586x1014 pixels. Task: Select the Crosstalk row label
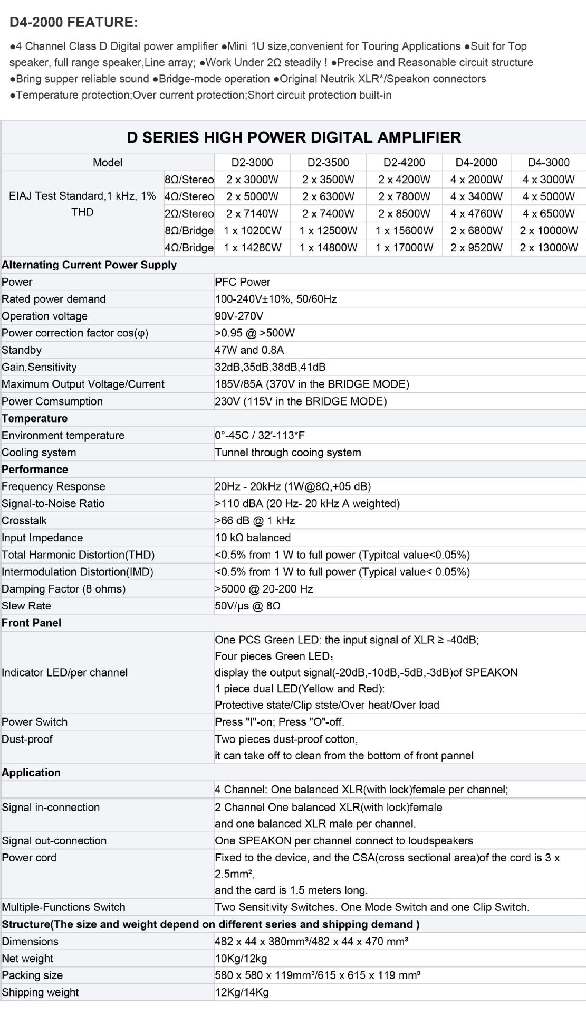(x=24, y=521)
